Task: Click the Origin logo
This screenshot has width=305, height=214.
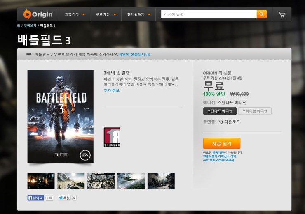Action: click(38, 14)
